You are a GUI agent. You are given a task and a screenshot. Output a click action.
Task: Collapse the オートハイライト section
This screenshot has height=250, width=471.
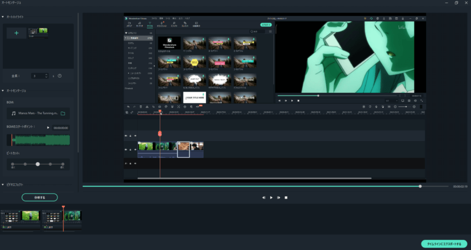coord(3,17)
